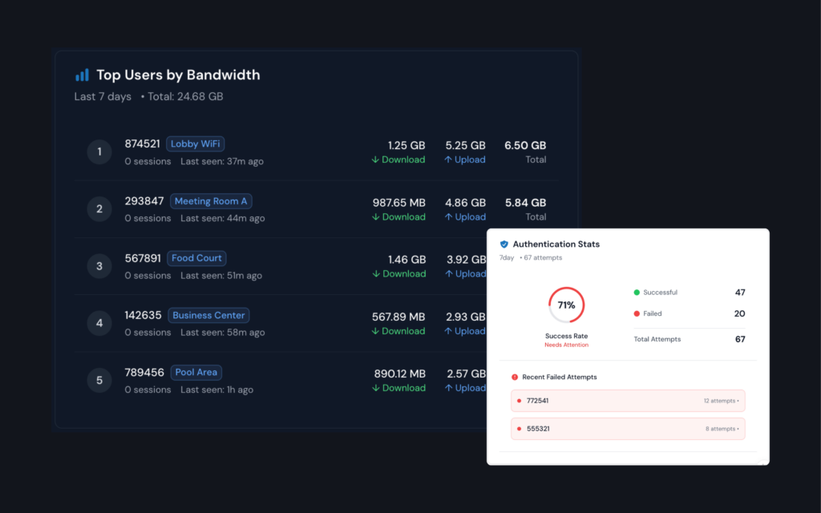
Task: Click the shield icon on Authentication Stats
Action: point(504,244)
